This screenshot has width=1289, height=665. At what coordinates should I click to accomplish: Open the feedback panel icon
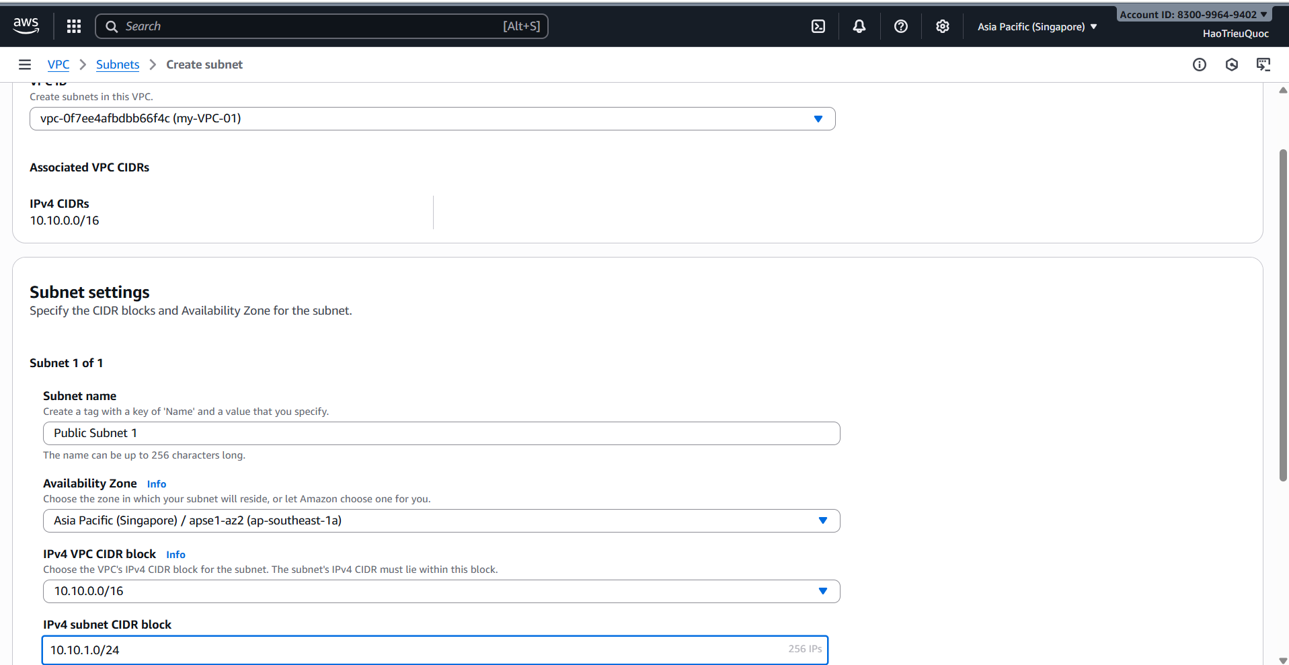(x=1264, y=64)
